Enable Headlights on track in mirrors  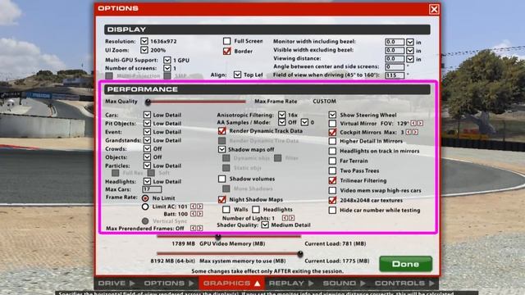coord(332,151)
